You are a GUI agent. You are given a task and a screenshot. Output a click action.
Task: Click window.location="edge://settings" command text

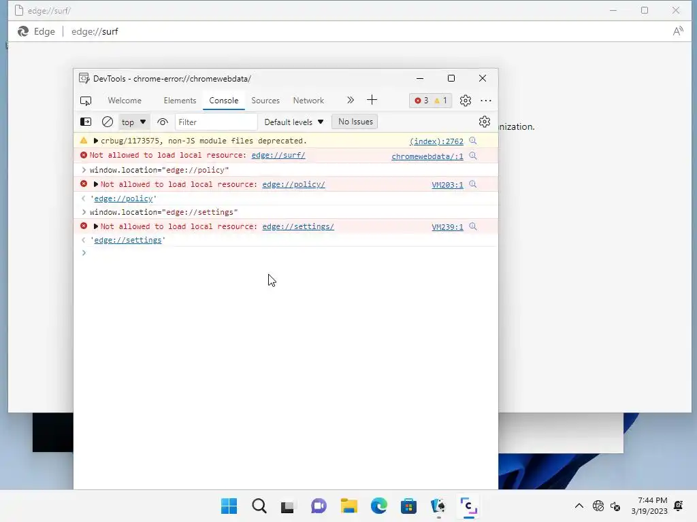[x=163, y=212]
